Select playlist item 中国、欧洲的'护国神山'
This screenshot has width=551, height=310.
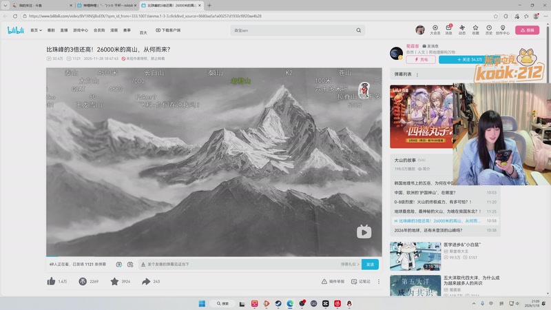coord(445,193)
